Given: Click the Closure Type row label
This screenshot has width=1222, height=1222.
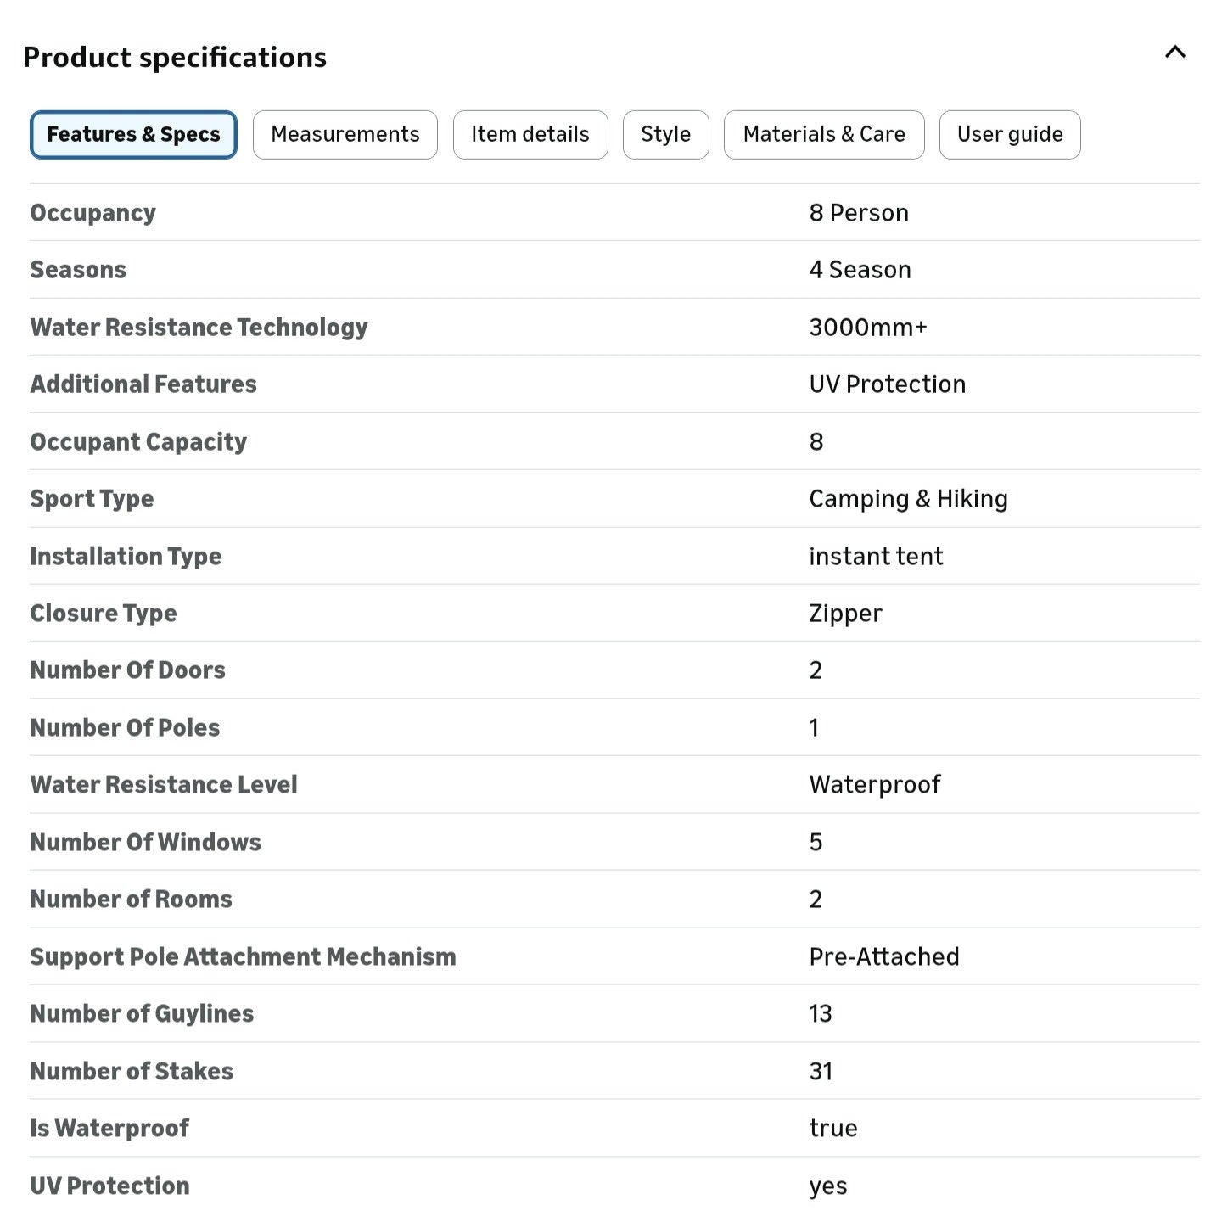Looking at the screenshot, I should click(x=104, y=614).
